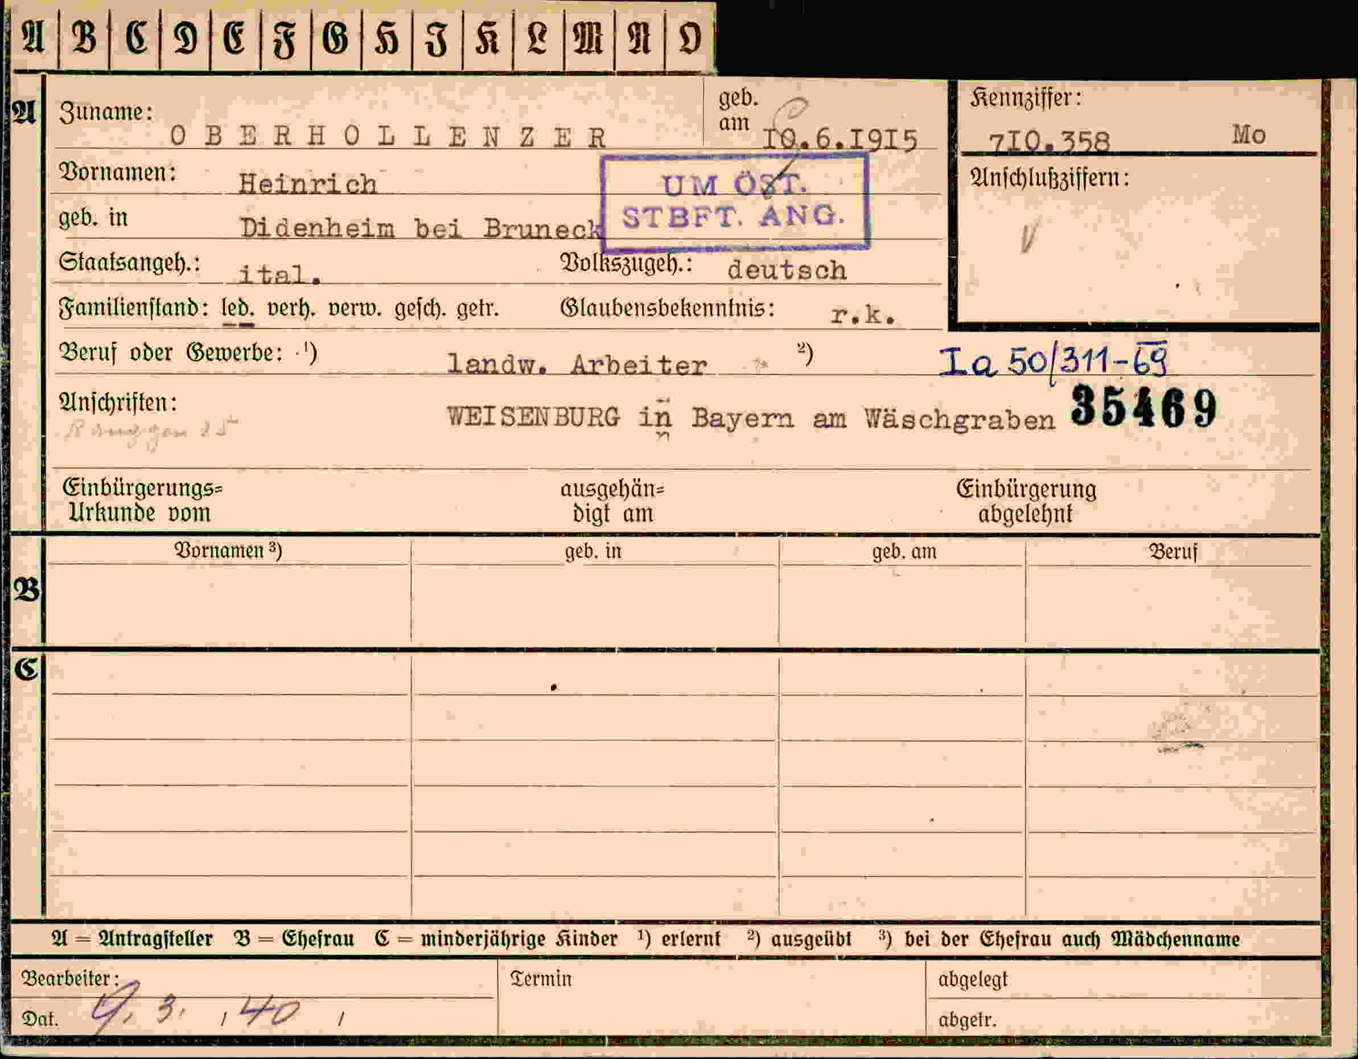Select the index tab letter M
1358x1059 pixels.
pyautogui.click(x=588, y=38)
